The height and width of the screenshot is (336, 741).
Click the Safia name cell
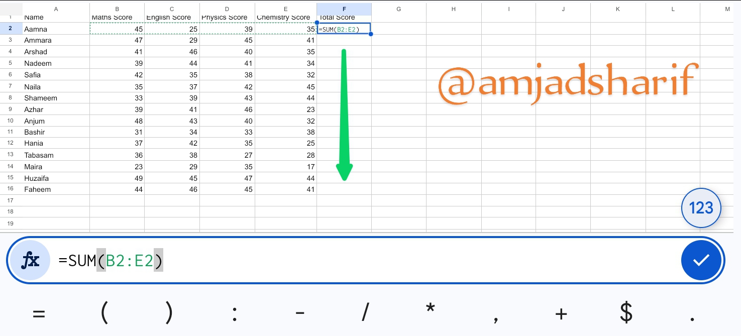55,75
